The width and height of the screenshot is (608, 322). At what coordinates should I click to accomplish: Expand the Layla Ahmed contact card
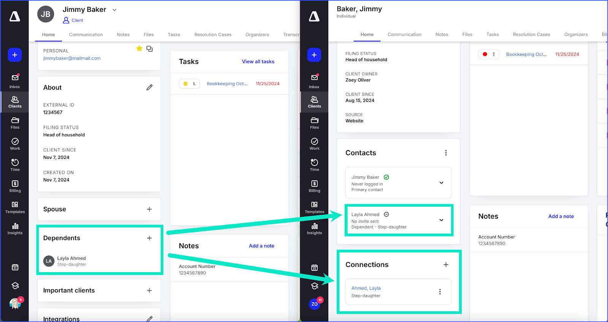click(x=441, y=220)
